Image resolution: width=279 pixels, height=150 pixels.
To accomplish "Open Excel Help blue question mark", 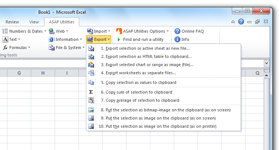I will [x=241, y=22].
